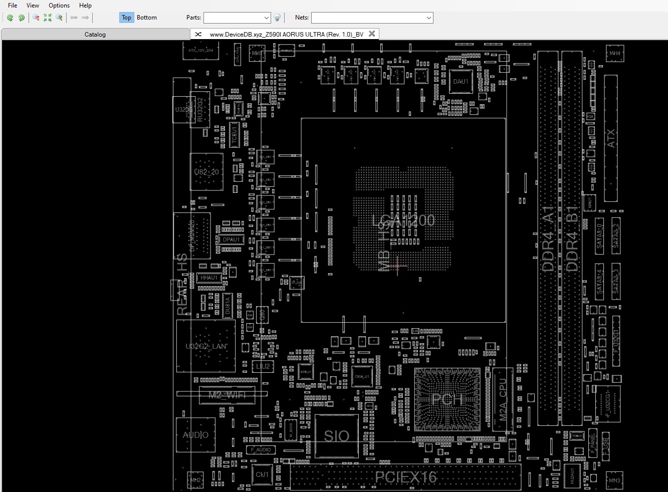This screenshot has height=492, width=668.
Task: Select the MH1 mounting hole
Action: tap(256, 53)
